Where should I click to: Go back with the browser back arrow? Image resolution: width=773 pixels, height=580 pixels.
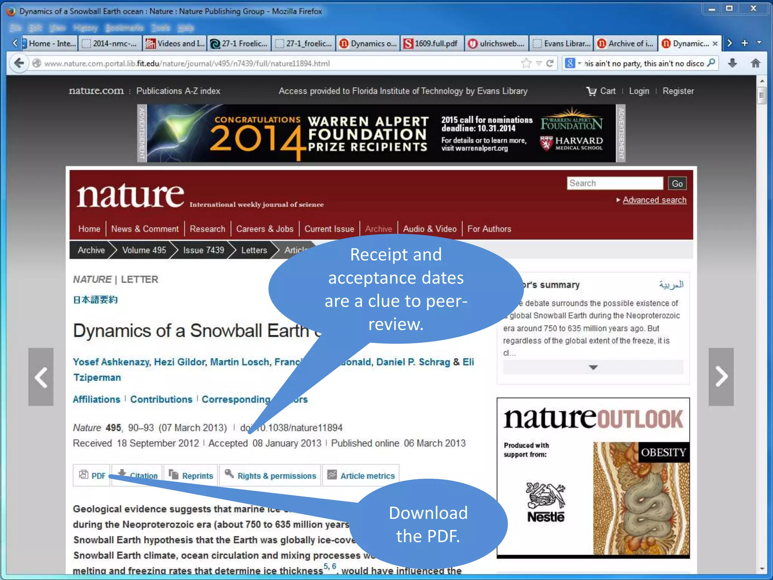coord(19,63)
